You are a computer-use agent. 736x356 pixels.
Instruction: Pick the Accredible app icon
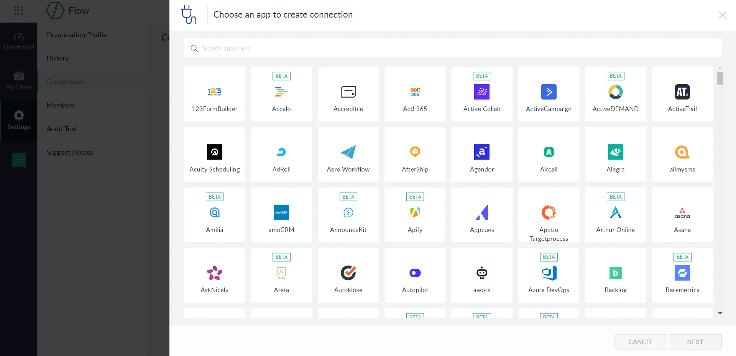(x=348, y=92)
